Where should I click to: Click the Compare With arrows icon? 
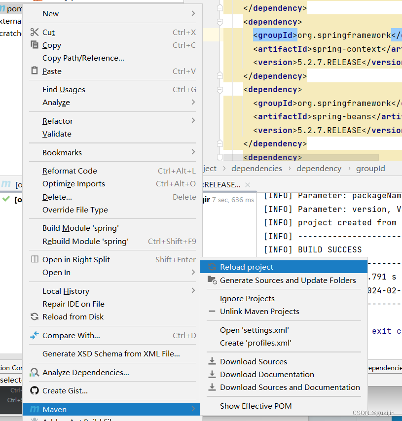tap(35, 335)
